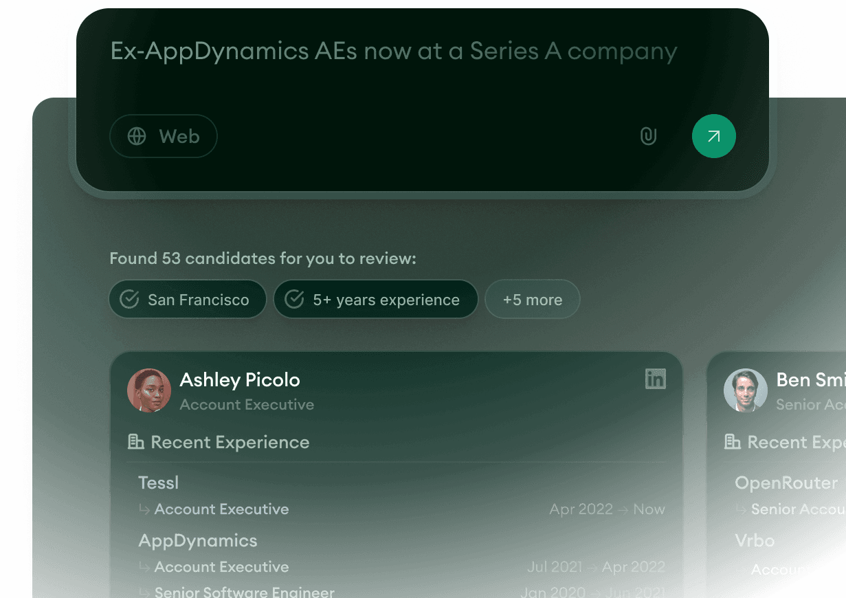Screen dimensions: 846x598
Task: Open the Tessl company entry
Action: 159,483
